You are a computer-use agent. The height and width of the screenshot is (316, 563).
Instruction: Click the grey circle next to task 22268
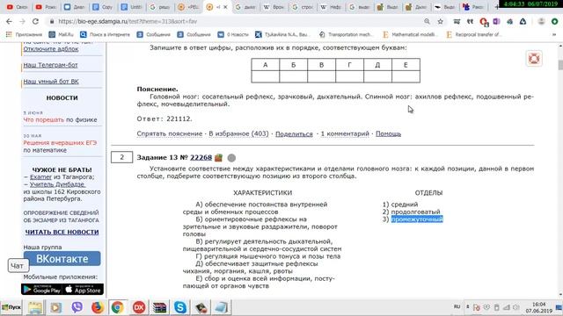[231, 158]
